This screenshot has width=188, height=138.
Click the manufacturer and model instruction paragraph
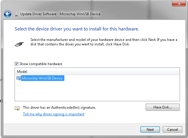coord(104,42)
